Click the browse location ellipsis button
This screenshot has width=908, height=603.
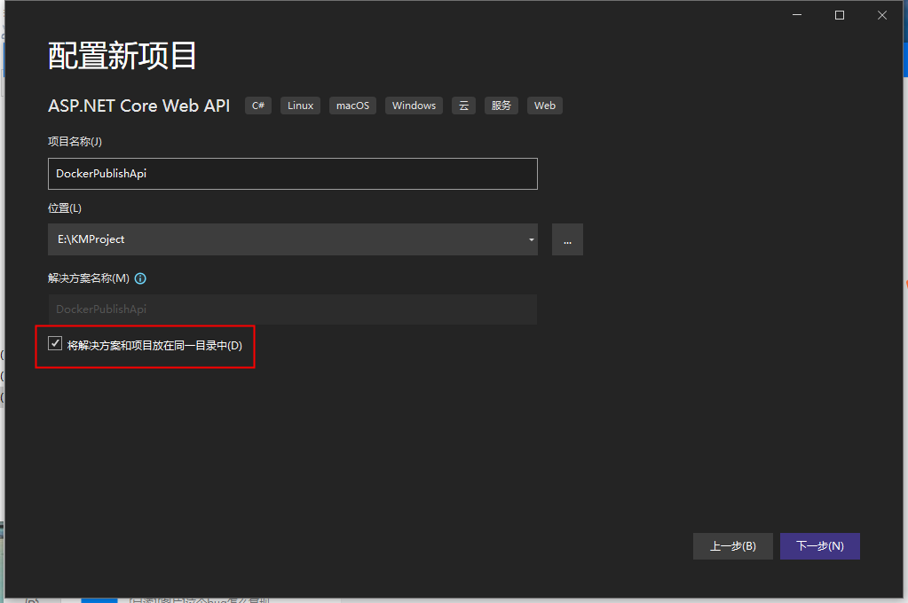[x=567, y=239]
